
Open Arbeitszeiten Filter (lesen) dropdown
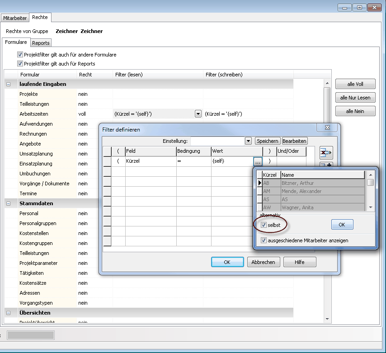198,114
